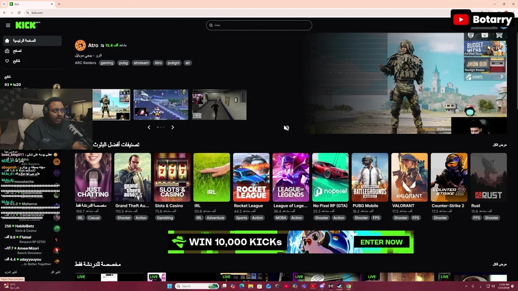Click ENTER NOW on the KICKs banner
The width and height of the screenshot is (518, 291).
(381, 242)
